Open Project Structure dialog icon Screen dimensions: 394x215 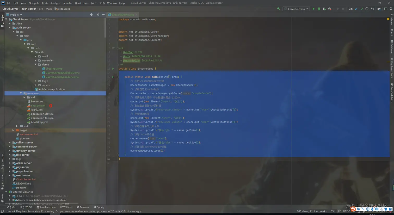click(379, 9)
